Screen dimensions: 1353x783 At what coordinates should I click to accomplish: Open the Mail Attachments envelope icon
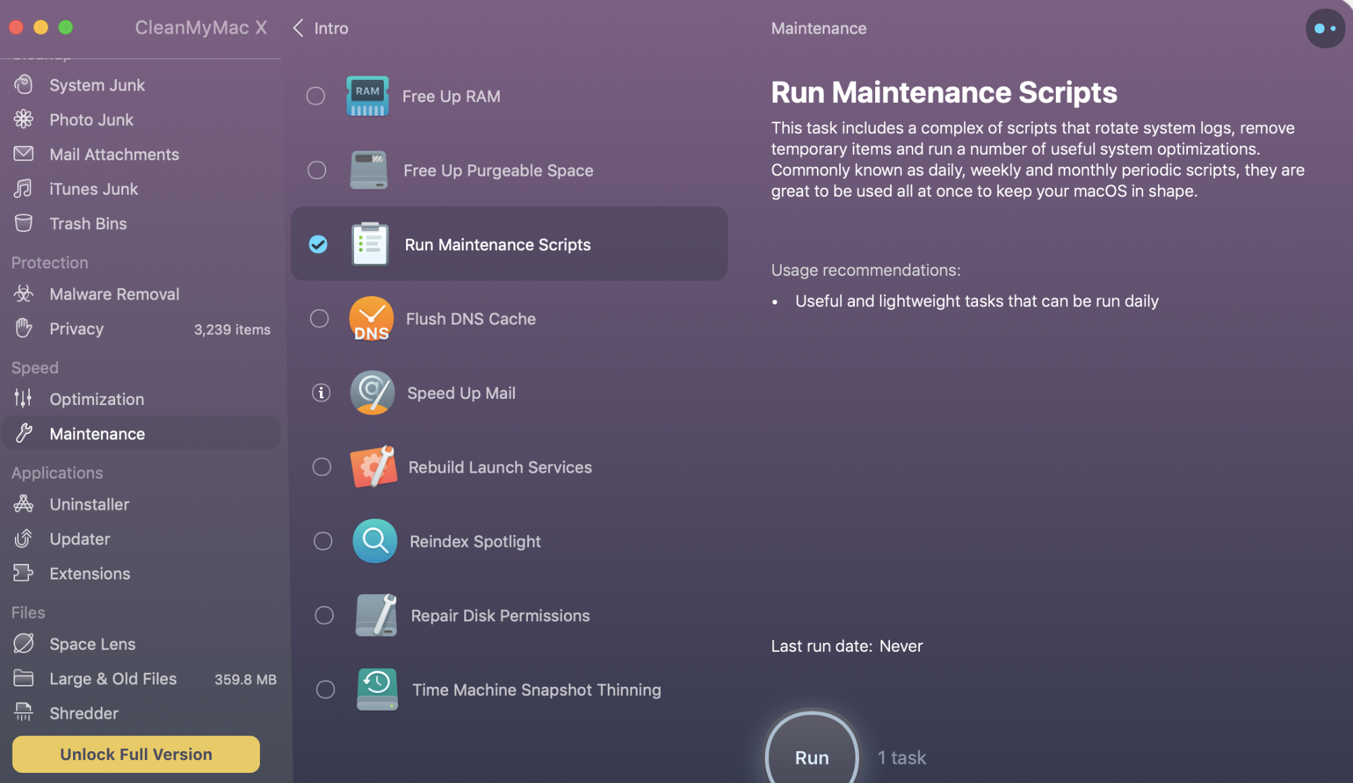click(x=24, y=154)
